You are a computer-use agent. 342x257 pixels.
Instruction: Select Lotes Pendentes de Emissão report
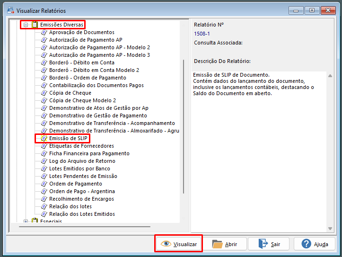tap(83, 176)
